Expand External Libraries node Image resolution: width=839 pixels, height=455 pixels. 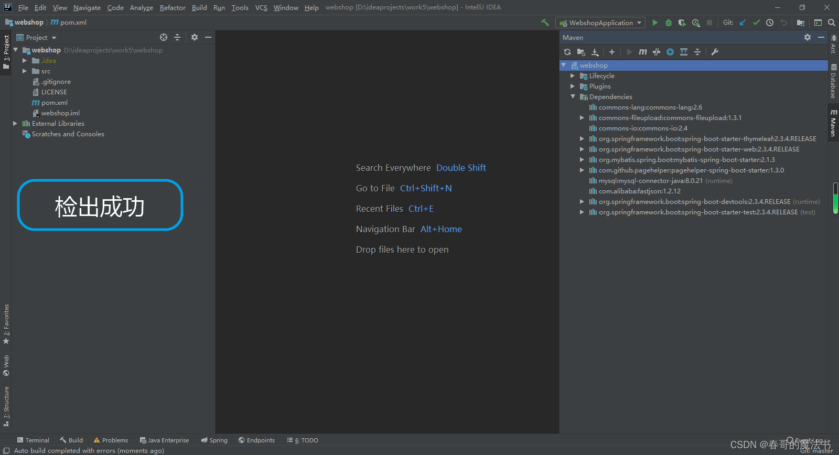(15, 124)
